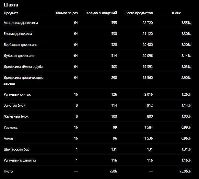Select Древесина тёмного дуба entry

coord(23,67)
